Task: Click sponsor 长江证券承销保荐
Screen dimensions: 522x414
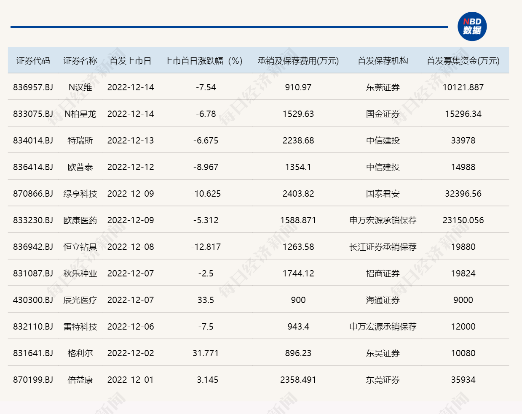Action: [x=383, y=247]
